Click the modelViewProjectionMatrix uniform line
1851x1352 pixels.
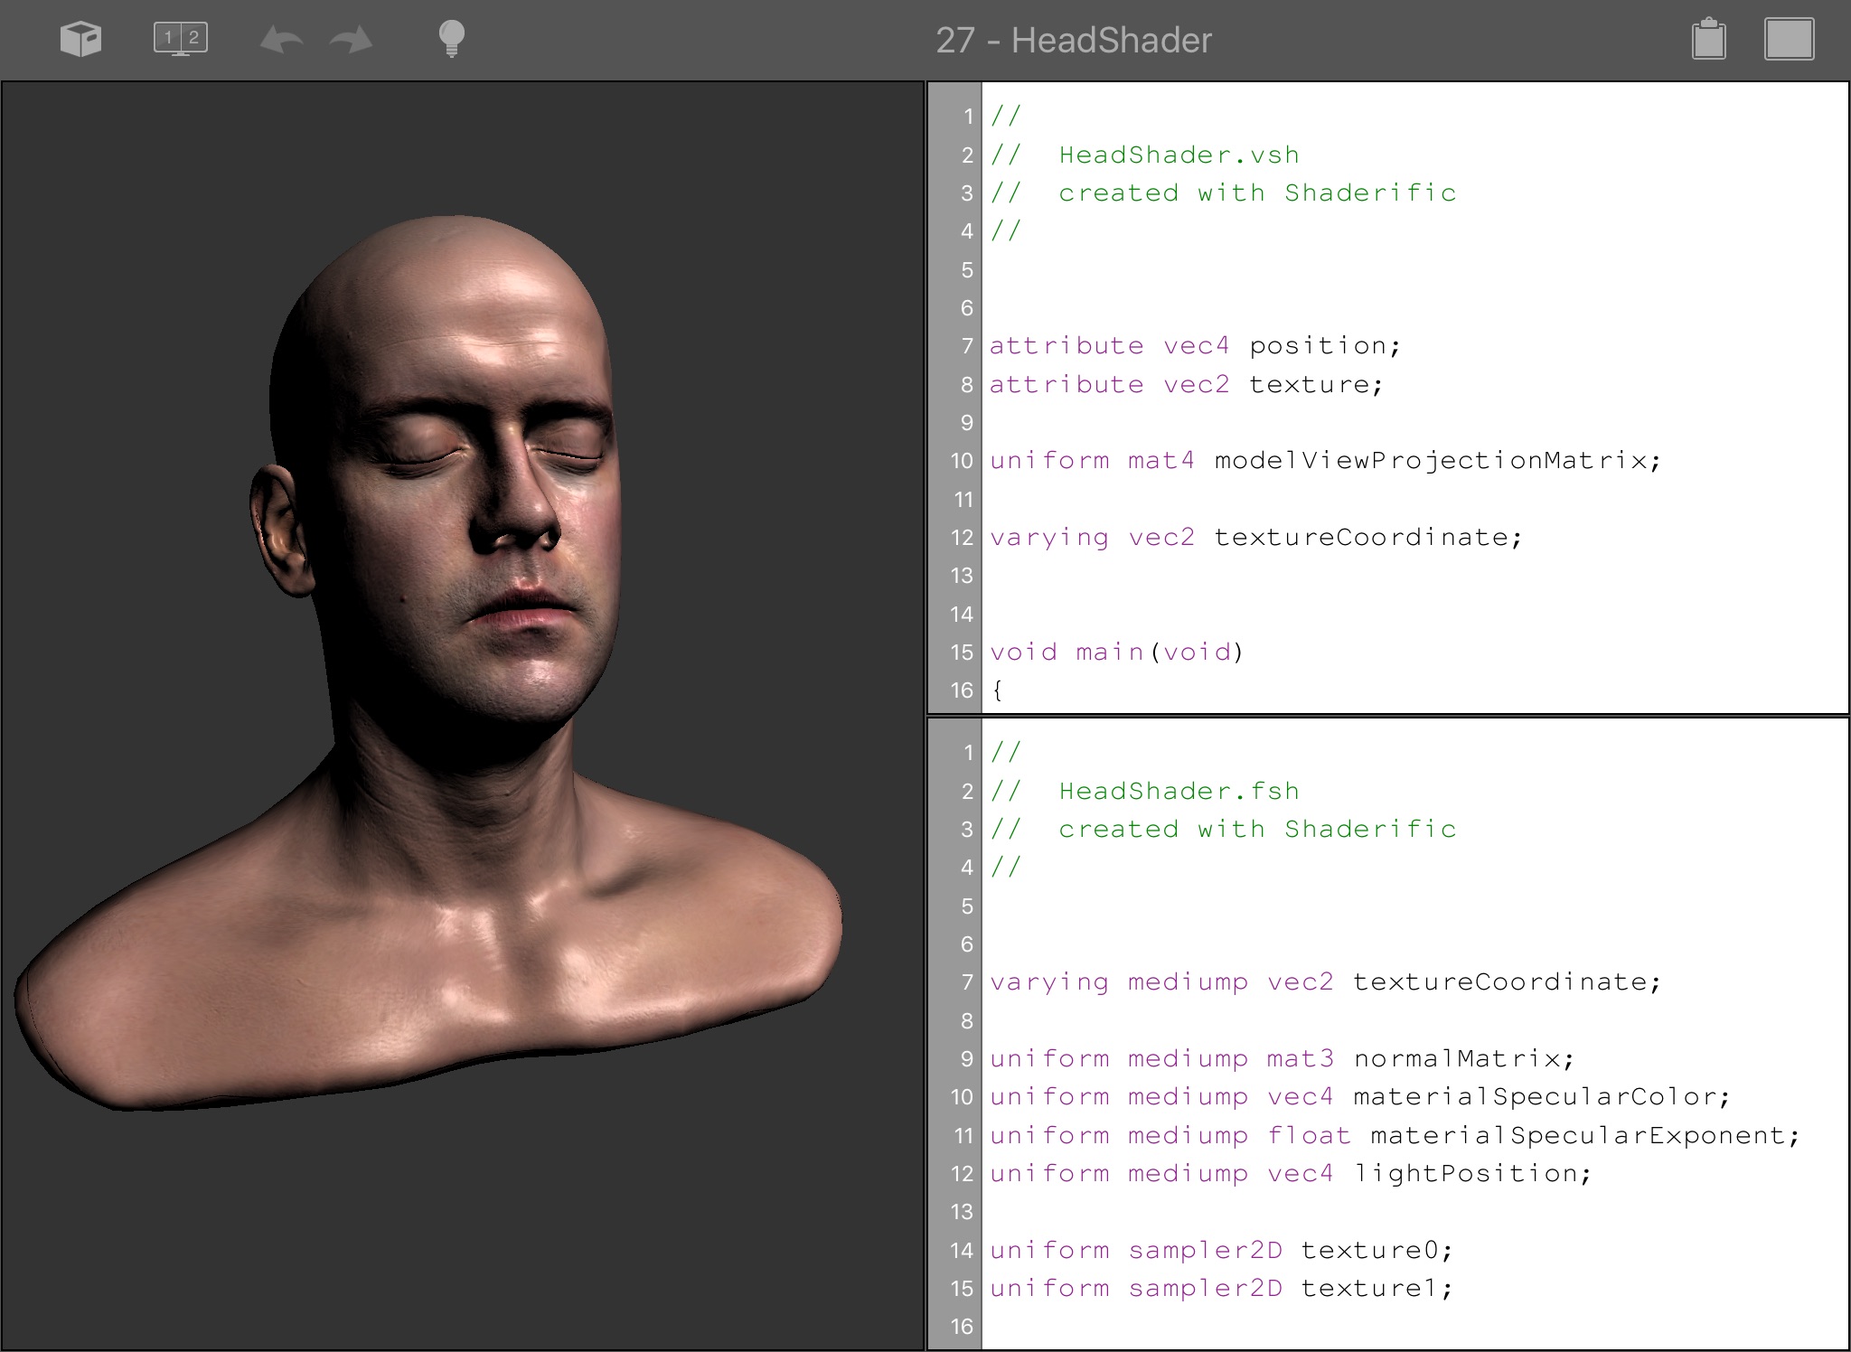[1325, 461]
